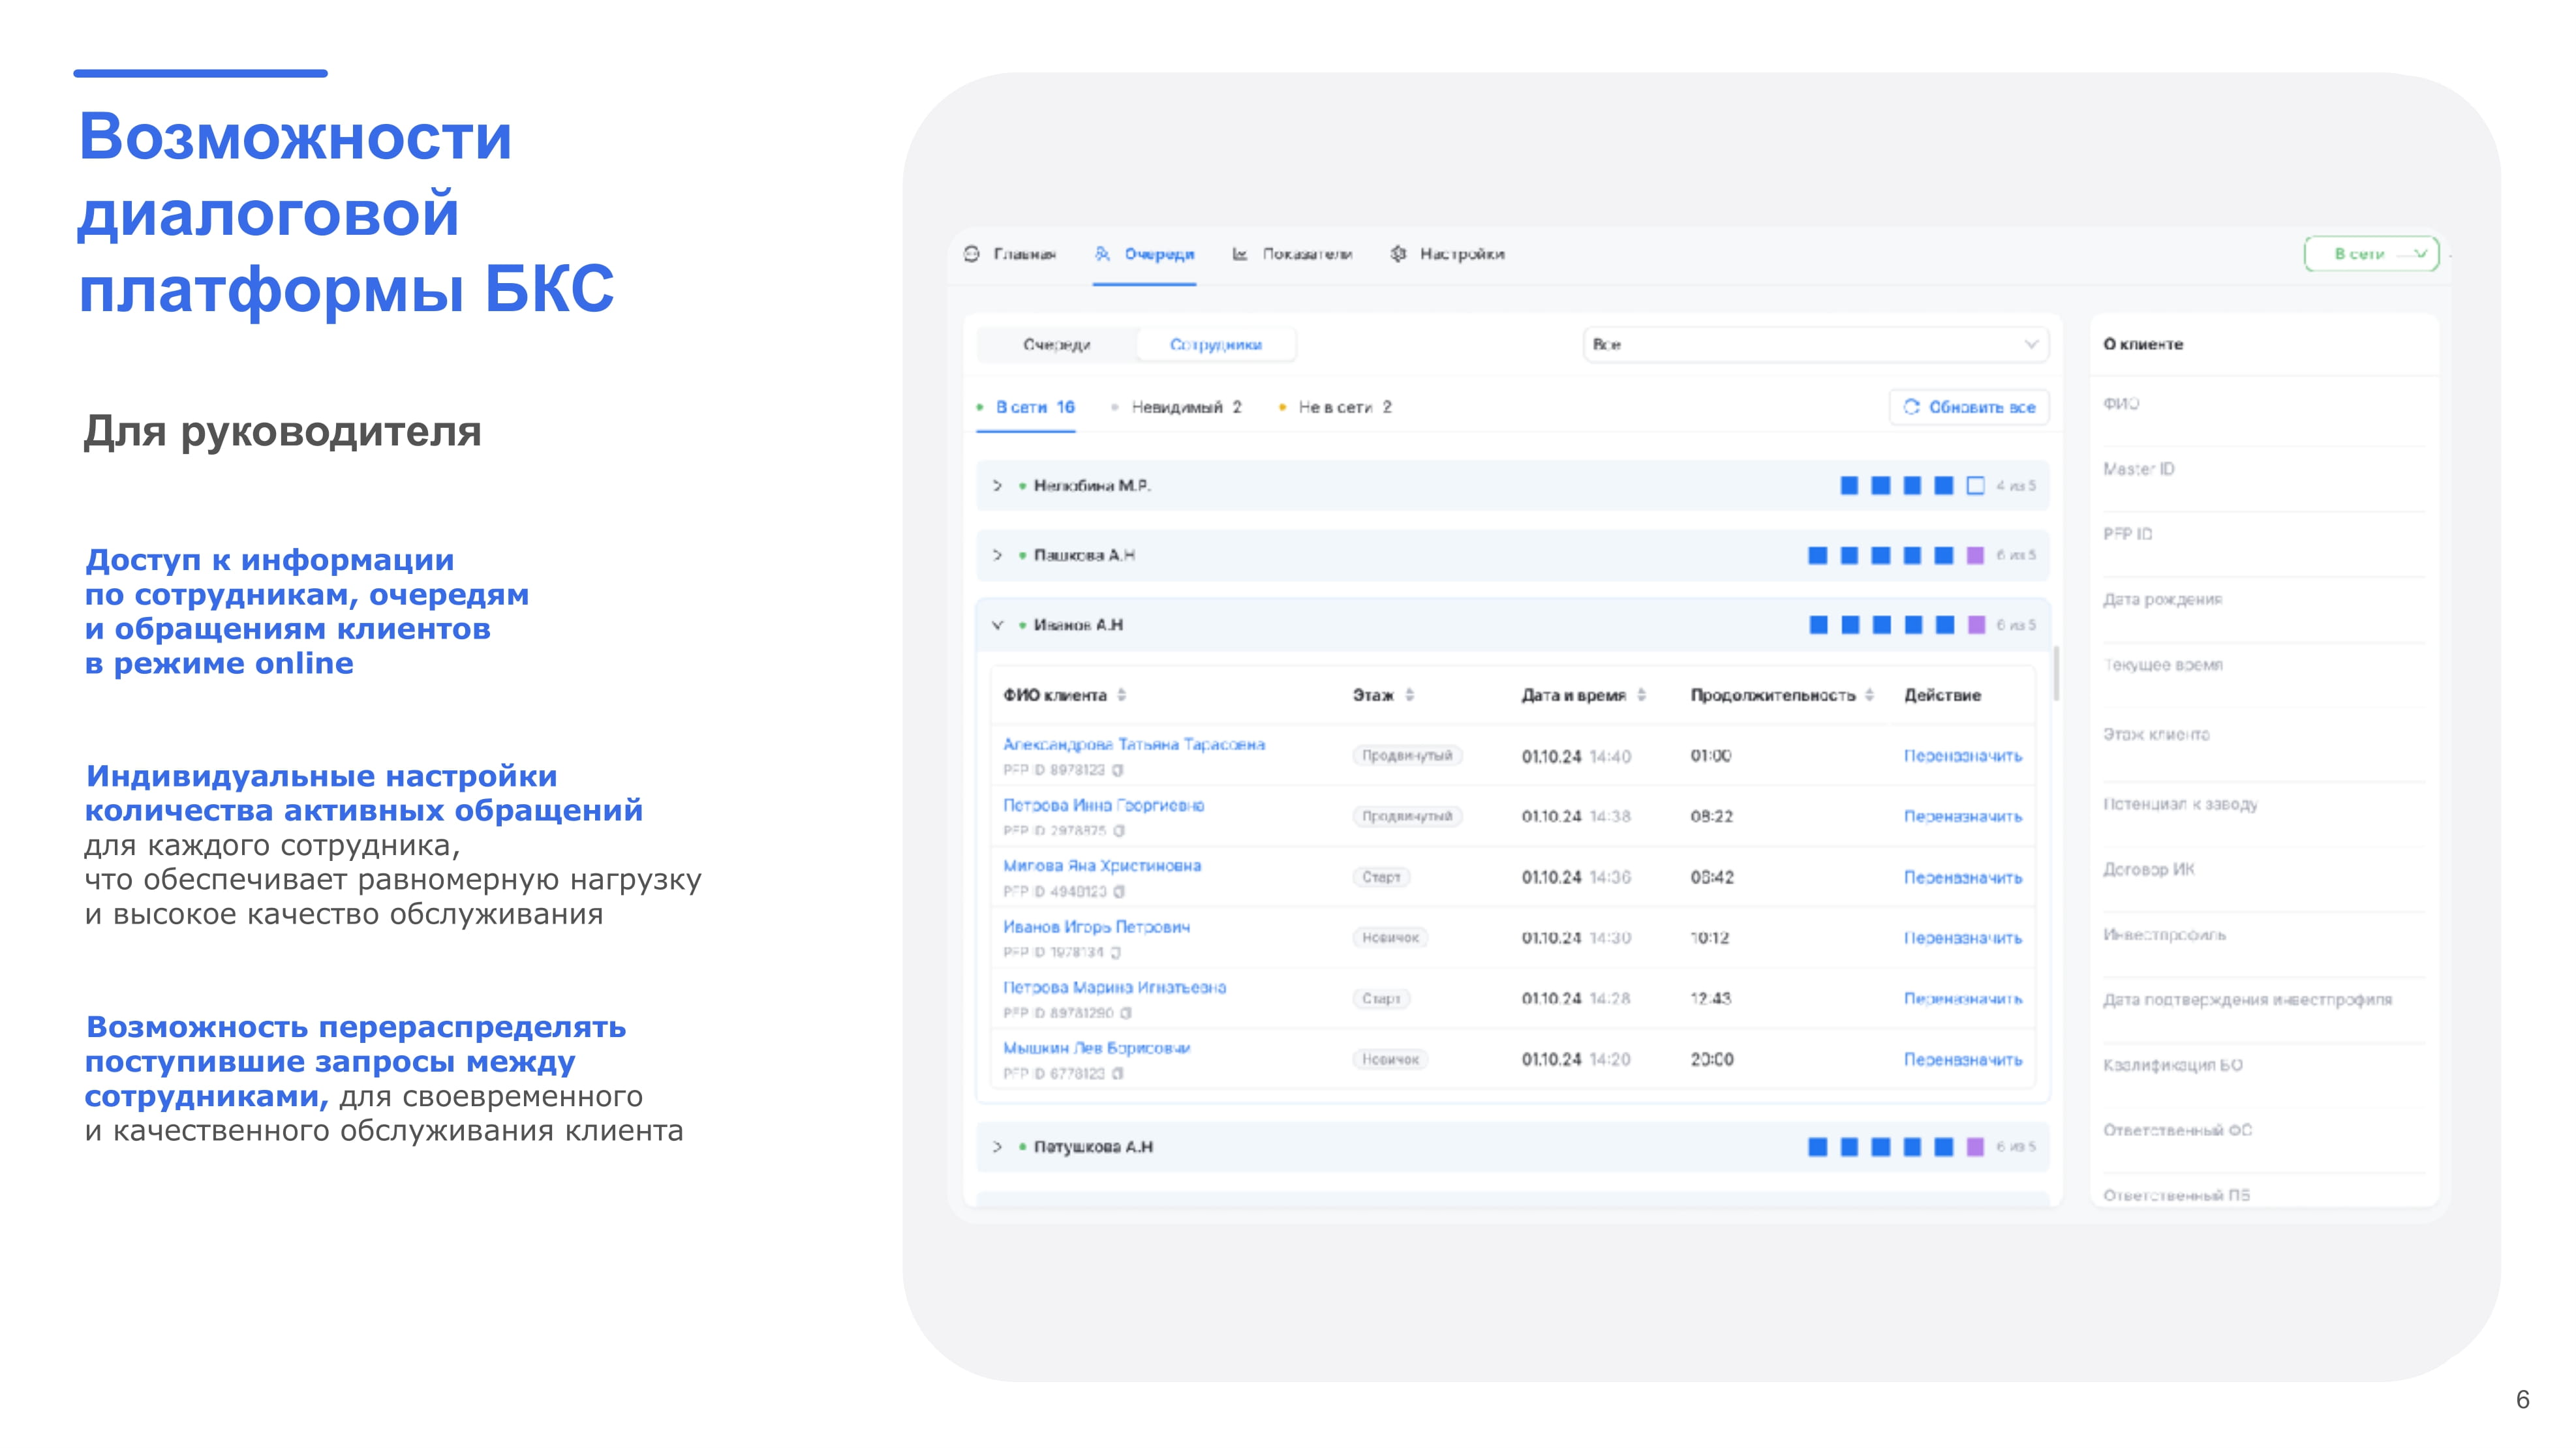Switch to the Показатели tab
Screen dimensions: 2576x1448
pyautogui.click(x=1292, y=254)
